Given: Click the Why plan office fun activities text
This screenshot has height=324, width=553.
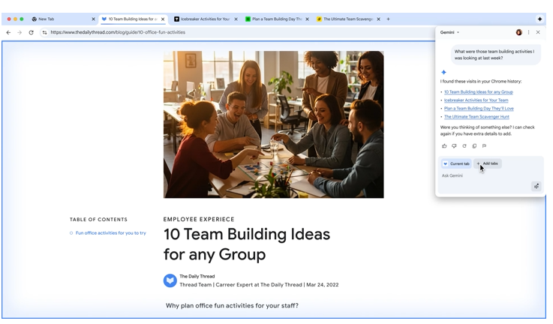Looking at the screenshot, I should click(x=232, y=306).
